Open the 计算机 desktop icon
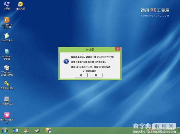The height and width of the screenshot is (134, 180). [7, 6]
